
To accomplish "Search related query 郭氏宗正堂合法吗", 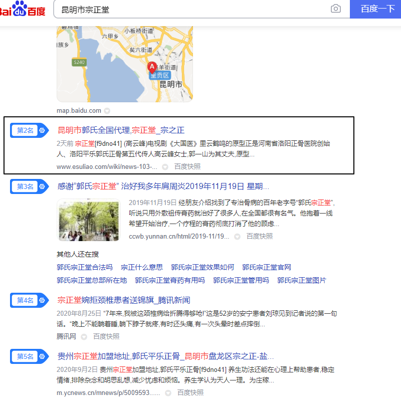I will (x=85, y=267).
